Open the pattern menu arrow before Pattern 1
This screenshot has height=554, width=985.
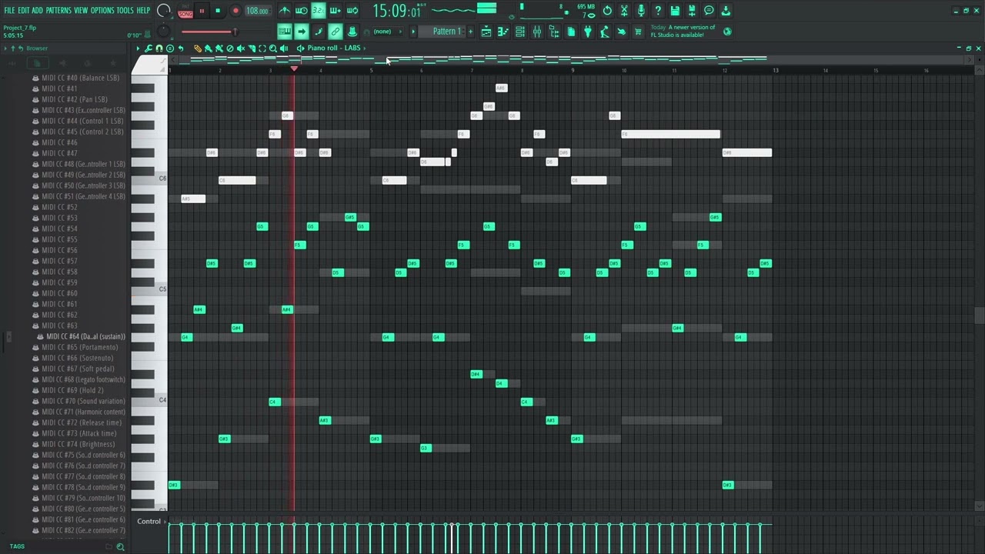(x=413, y=32)
